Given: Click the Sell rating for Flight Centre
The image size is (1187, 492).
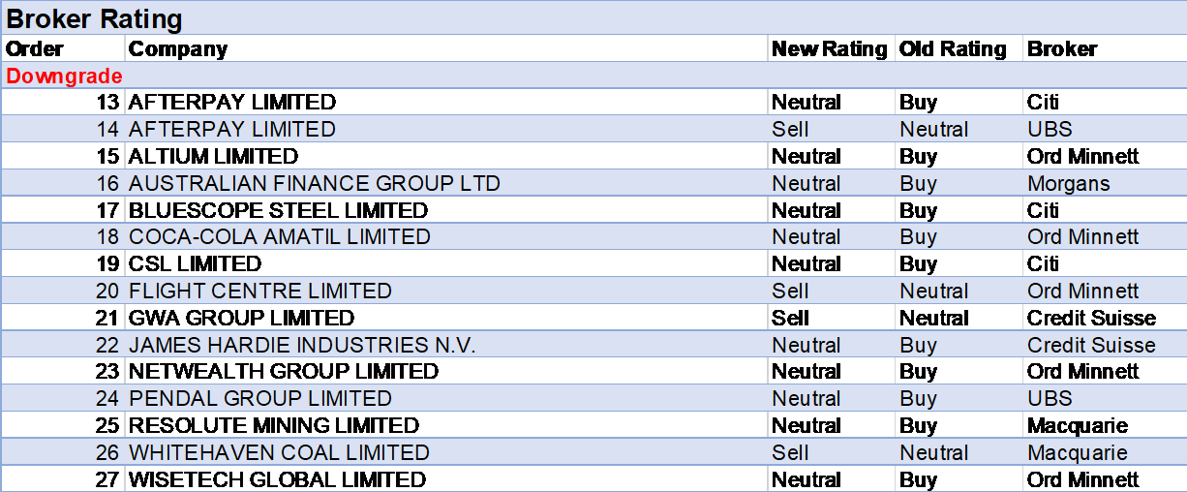Looking at the screenshot, I should (790, 292).
